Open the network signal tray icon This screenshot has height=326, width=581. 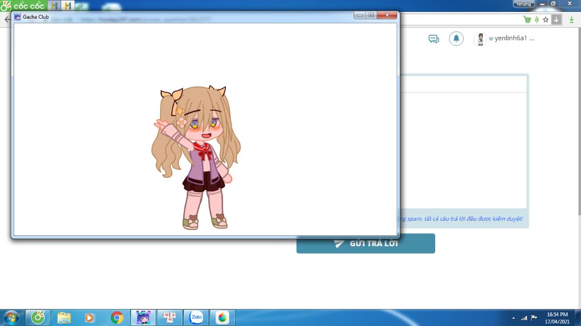(524, 318)
